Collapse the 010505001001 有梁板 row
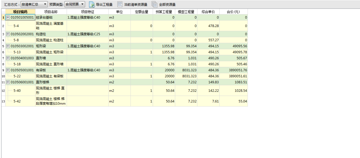The height and width of the screenshot is (158, 360). coord(8,70)
